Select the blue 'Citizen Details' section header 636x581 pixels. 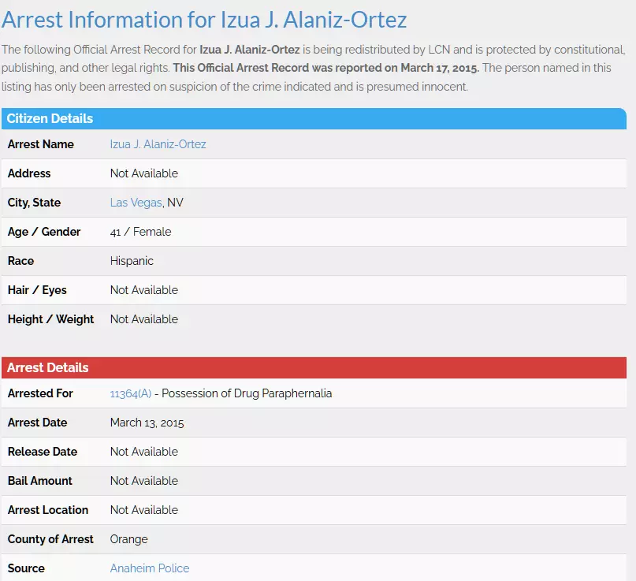[x=314, y=118]
